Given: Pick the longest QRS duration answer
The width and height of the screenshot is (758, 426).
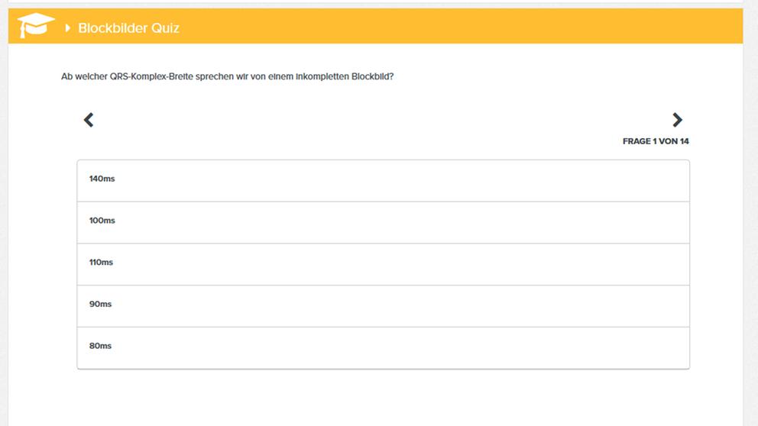Looking at the screenshot, I should (x=384, y=181).
